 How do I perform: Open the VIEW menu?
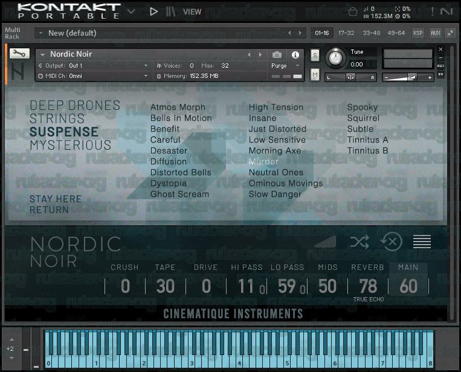192,11
